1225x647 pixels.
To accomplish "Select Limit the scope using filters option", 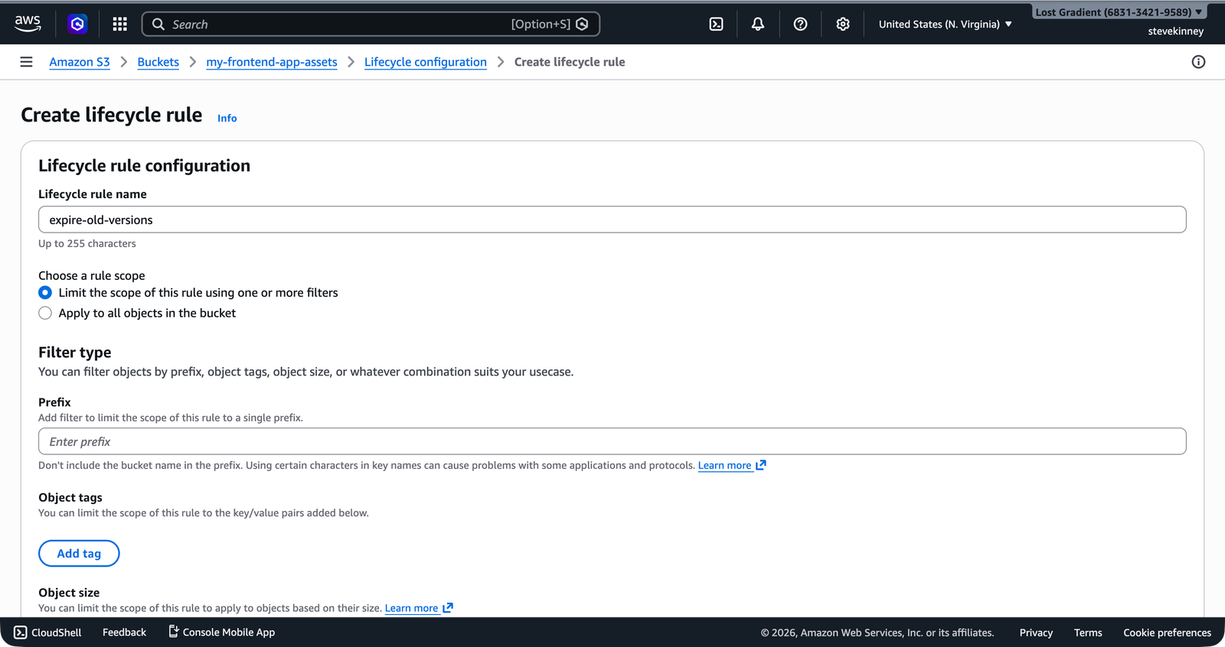I will [45, 293].
